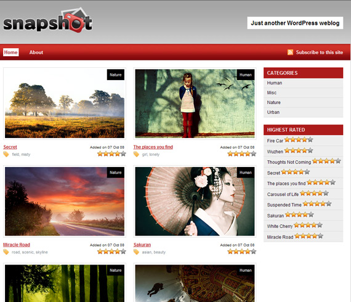Image resolution: width=351 pixels, height=302 pixels.
Task: Click the 'field, misty' tags text
Action: pos(21,154)
